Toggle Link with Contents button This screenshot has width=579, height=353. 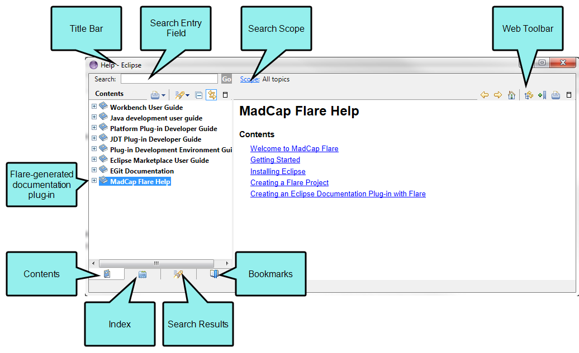point(212,95)
